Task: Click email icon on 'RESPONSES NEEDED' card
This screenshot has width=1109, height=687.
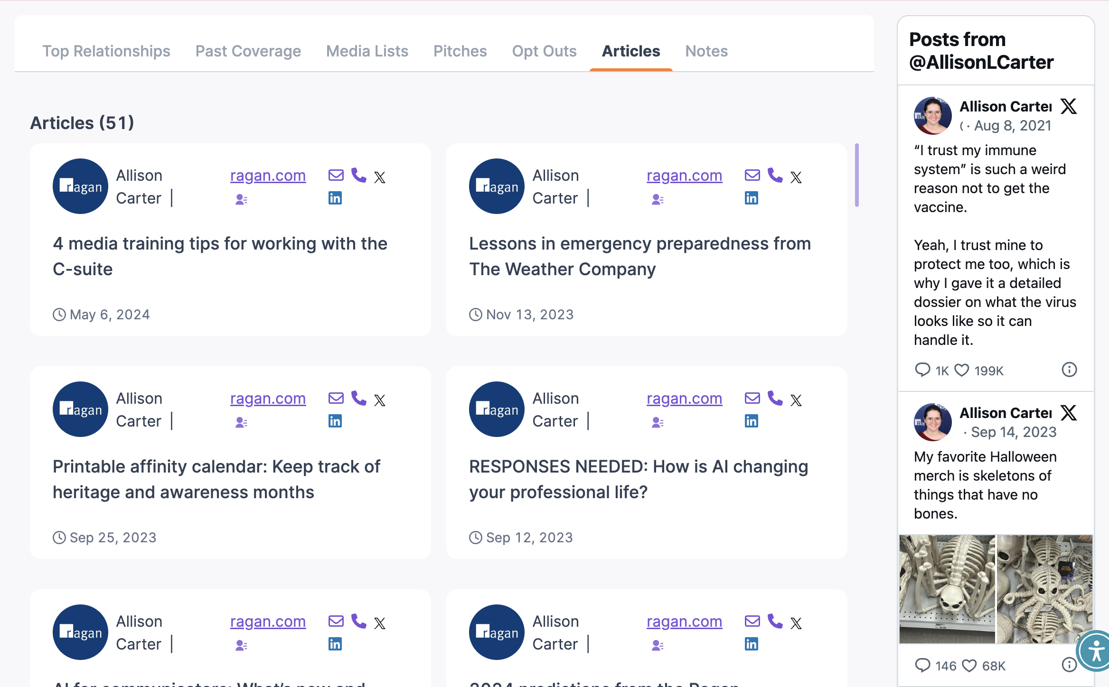Action: pyautogui.click(x=752, y=398)
